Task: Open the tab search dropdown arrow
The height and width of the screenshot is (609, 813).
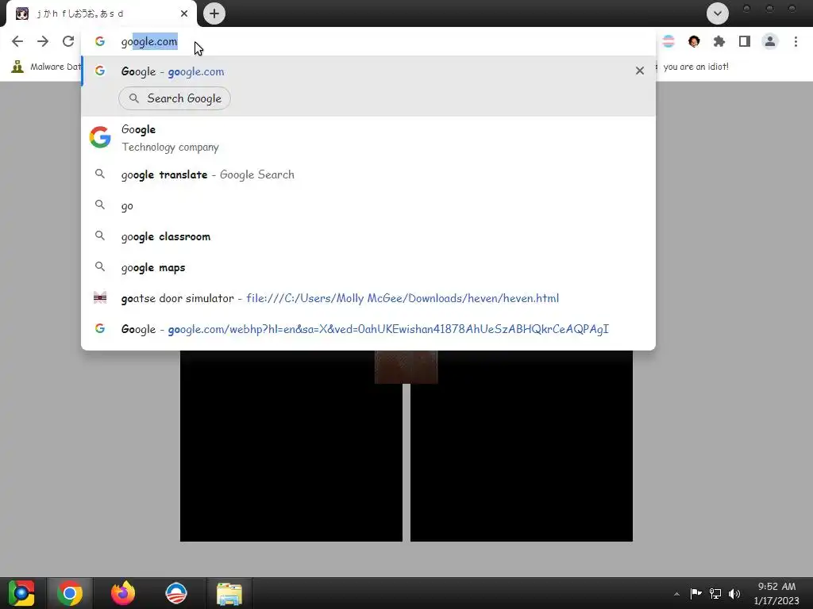Action: (x=718, y=13)
